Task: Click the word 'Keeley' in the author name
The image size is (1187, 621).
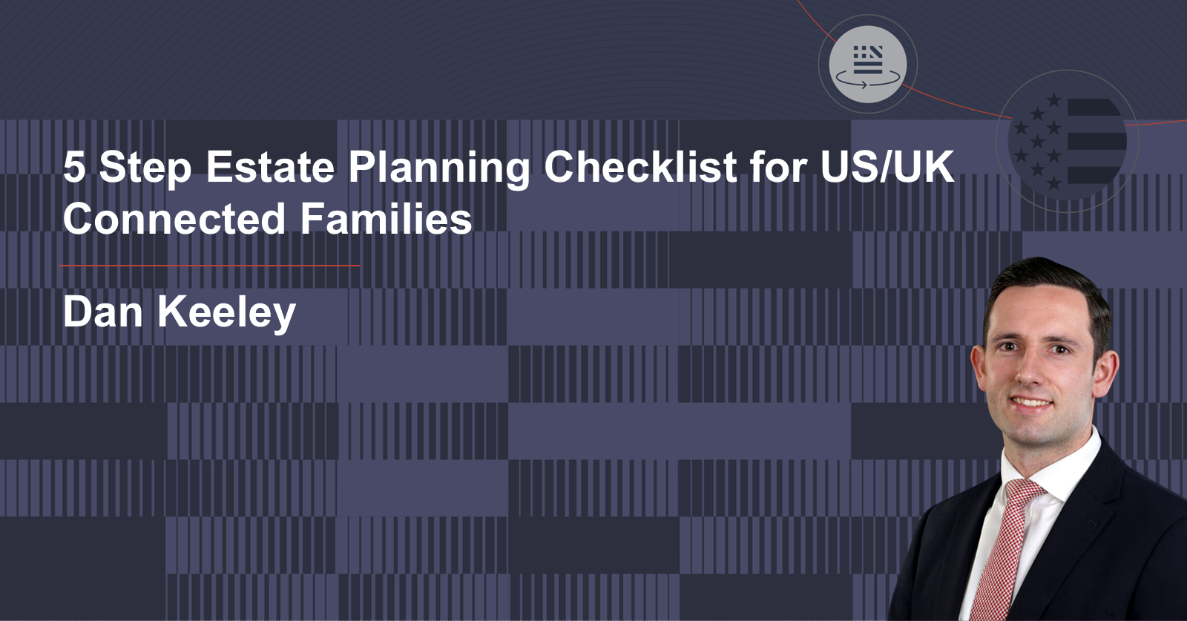Action: point(226,312)
